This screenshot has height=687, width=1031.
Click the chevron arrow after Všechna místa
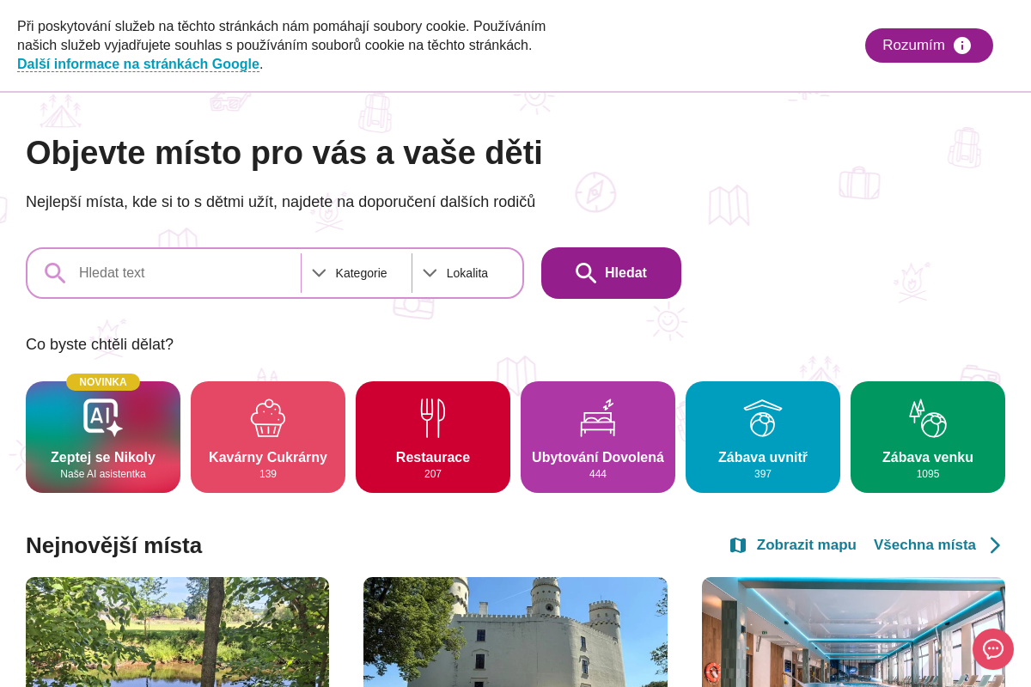(995, 545)
